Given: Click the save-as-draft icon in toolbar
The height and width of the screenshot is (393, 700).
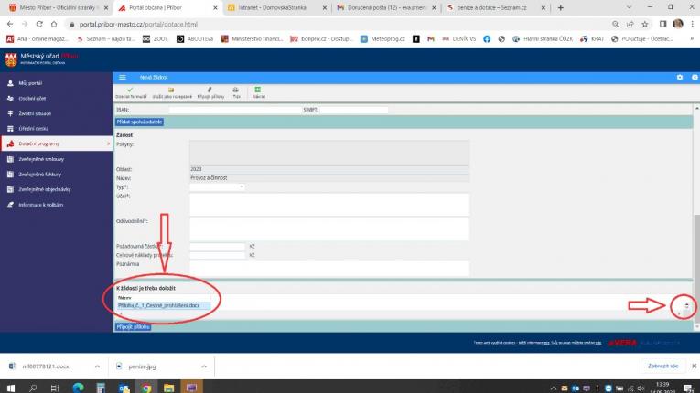Looking at the screenshot, I should [x=171, y=90].
